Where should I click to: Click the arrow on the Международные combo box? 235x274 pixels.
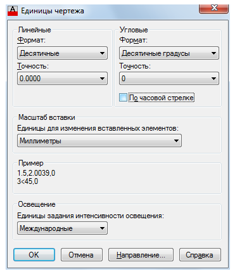102,228
